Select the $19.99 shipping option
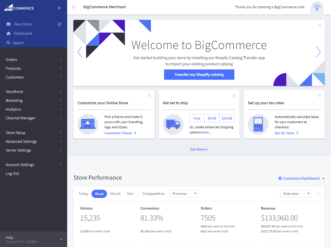The height and width of the screenshot is (247, 331). [x=227, y=118]
